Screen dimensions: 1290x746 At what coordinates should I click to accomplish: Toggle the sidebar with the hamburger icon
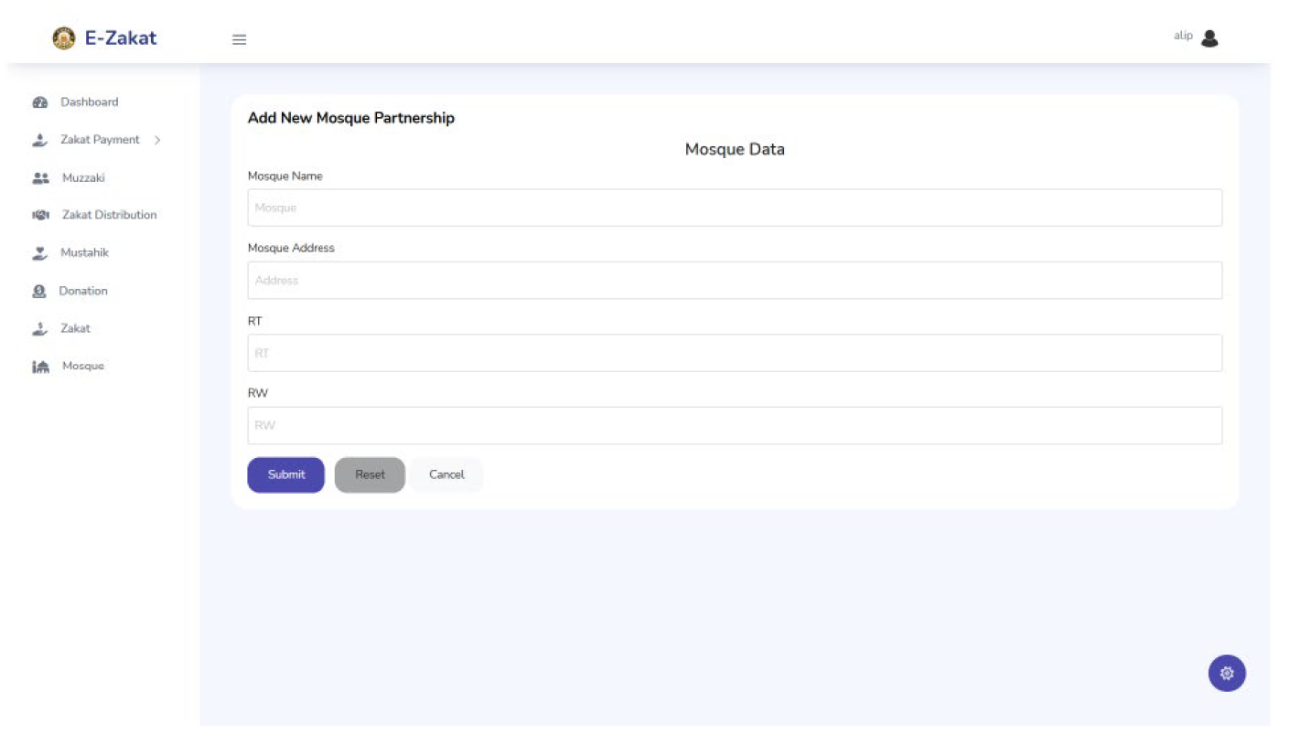coord(239,39)
